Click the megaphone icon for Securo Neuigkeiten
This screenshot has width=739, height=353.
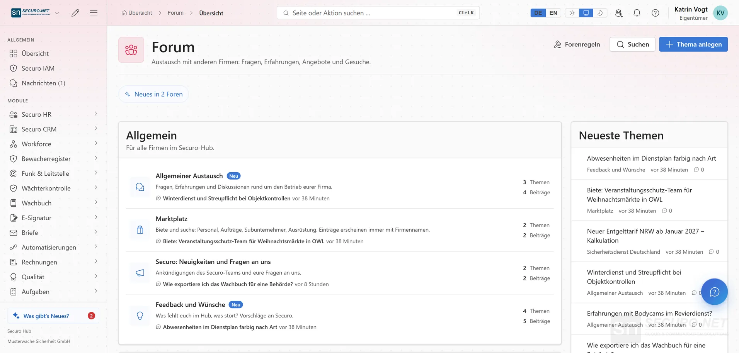(140, 273)
